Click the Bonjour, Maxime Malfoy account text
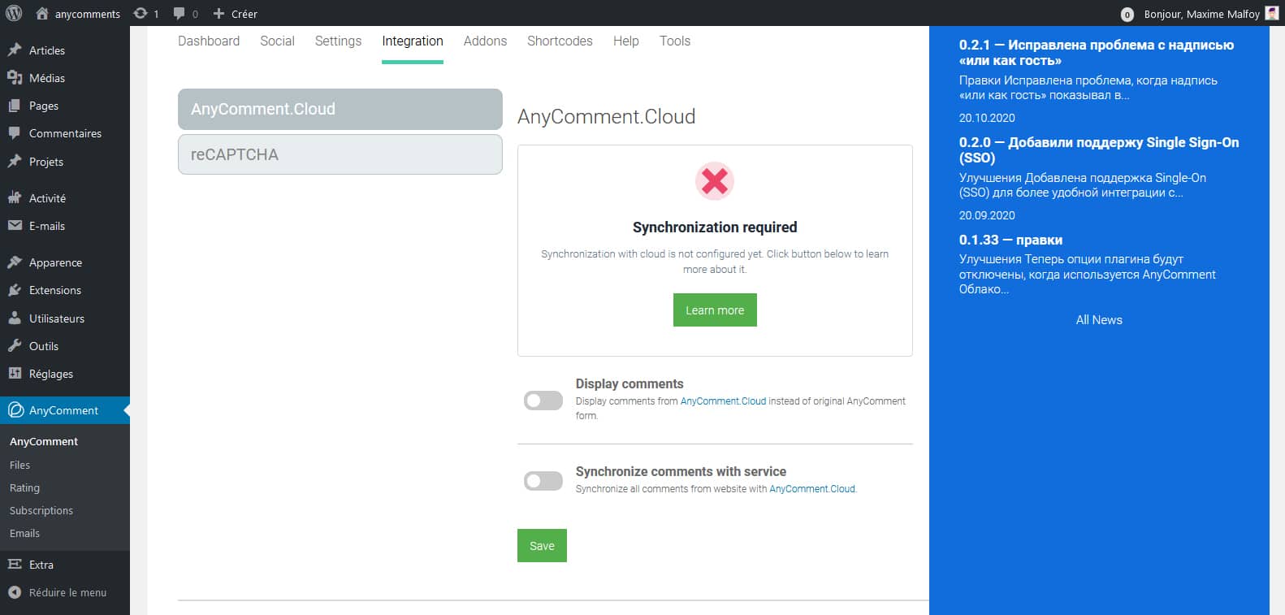This screenshot has width=1285, height=615. (1201, 14)
